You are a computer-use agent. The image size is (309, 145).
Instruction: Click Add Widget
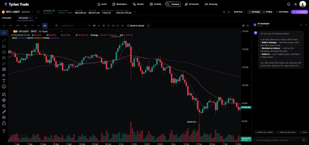282,12
